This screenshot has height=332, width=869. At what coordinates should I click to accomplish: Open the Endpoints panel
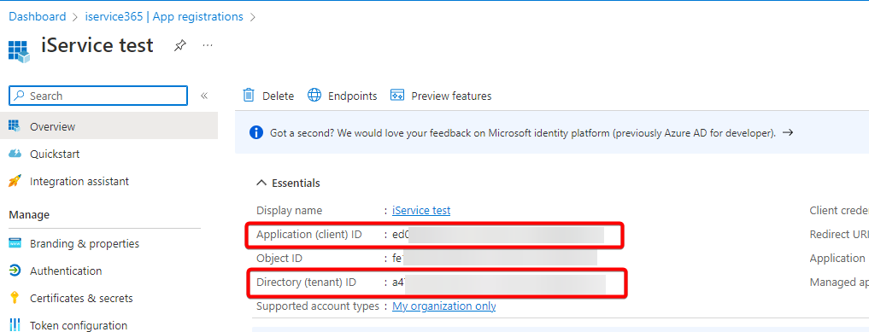[353, 96]
